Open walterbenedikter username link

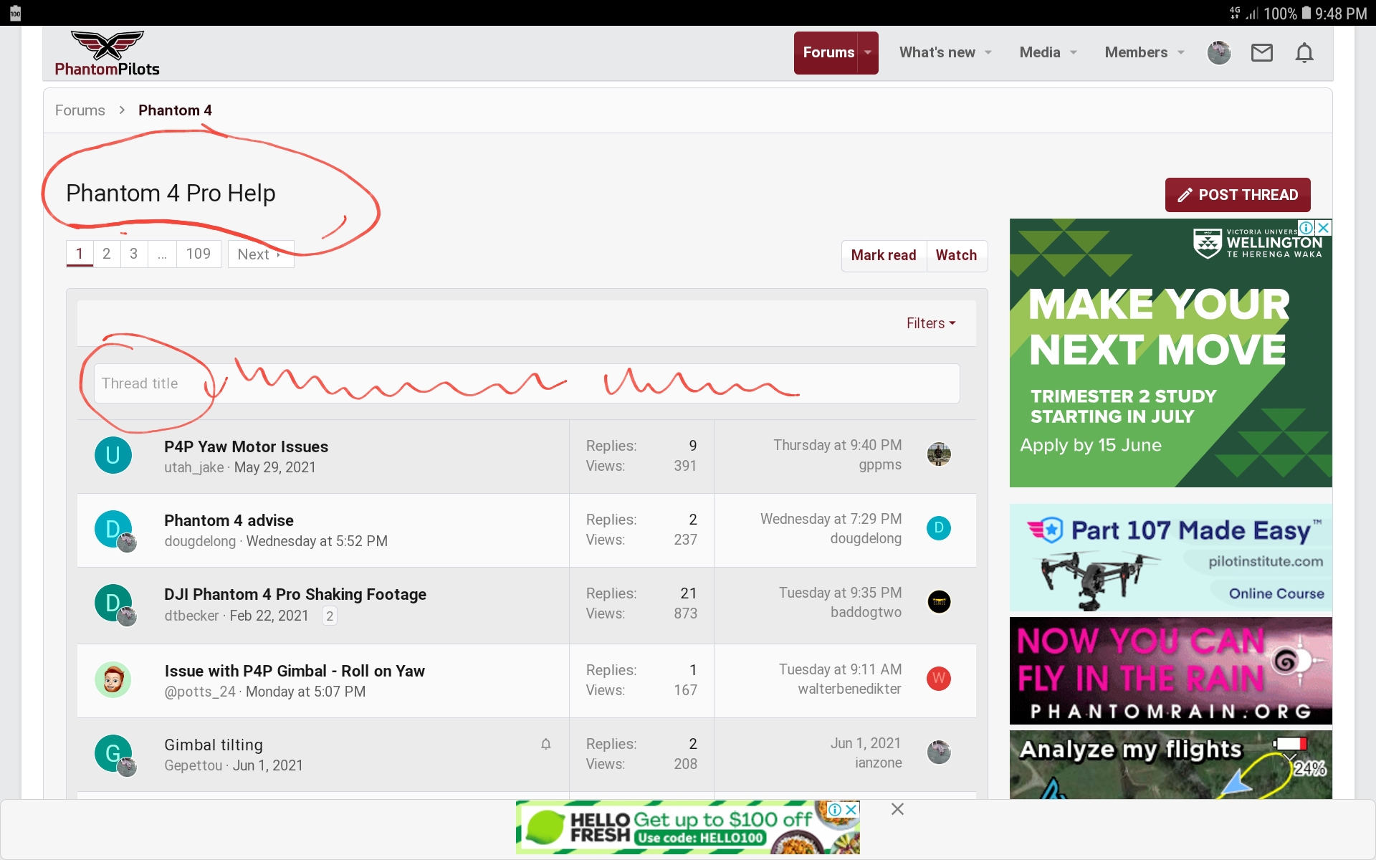pos(849,689)
